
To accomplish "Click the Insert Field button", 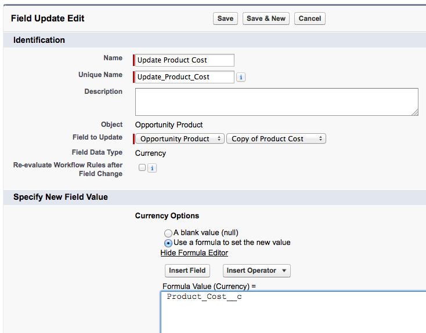I will 187,270.
